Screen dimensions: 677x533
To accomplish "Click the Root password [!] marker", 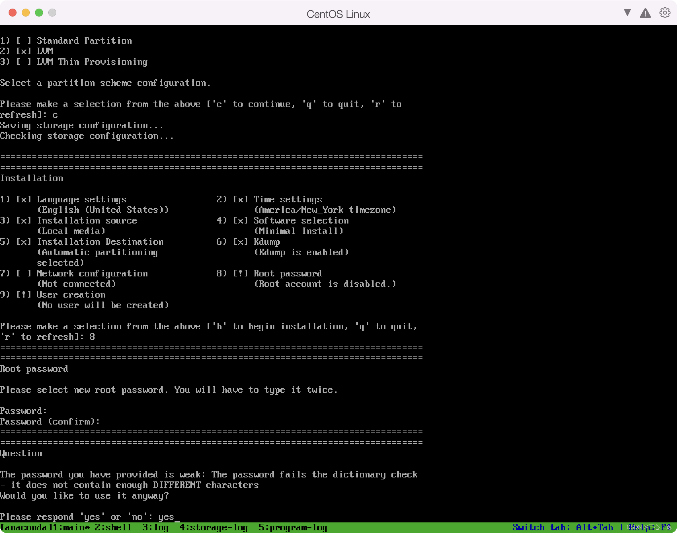I will click(241, 273).
